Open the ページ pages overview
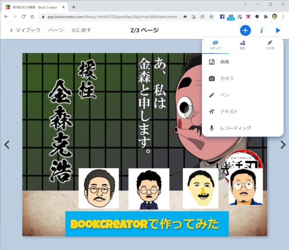Screen dimensions: 289x250 [x=56, y=30]
